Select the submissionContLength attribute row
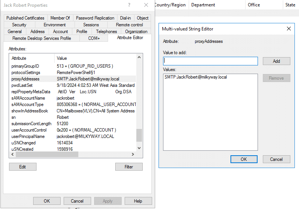This screenshot has width=299, height=209. click(x=73, y=124)
